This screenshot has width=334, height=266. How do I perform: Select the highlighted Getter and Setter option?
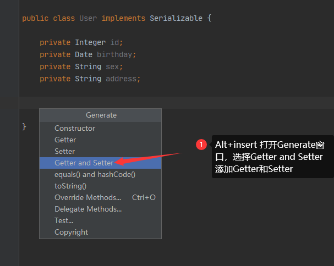[x=84, y=163]
